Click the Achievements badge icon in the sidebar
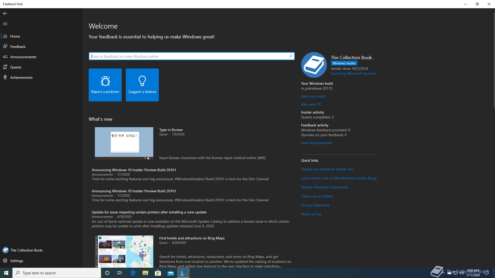This screenshot has width=495, height=278. pos(5,77)
